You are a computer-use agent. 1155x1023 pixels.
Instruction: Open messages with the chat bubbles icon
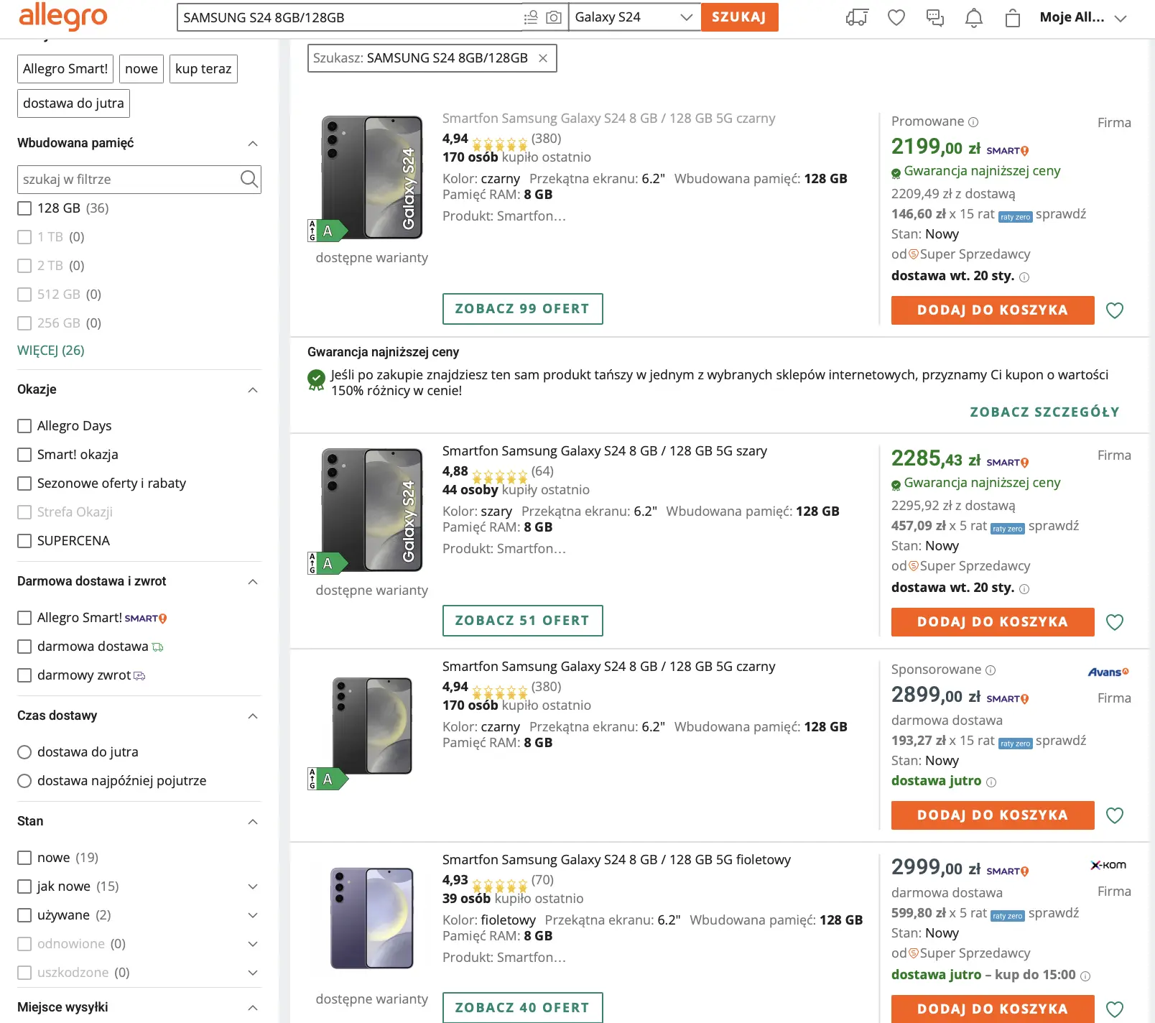935,18
